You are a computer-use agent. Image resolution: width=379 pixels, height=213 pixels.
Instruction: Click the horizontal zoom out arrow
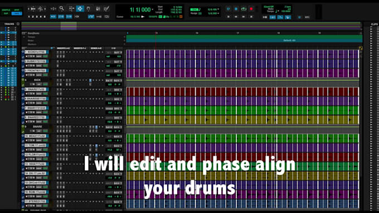[x=28, y=9]
